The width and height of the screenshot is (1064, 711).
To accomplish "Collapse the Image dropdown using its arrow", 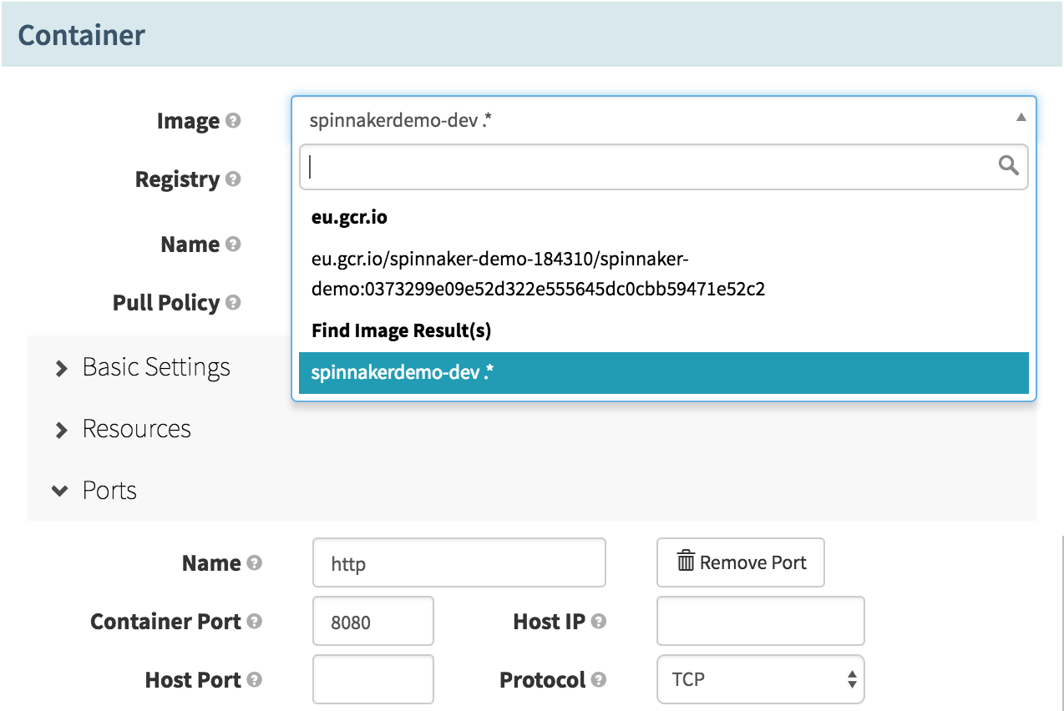I will pyautogui.click(x=1021, y=118).
